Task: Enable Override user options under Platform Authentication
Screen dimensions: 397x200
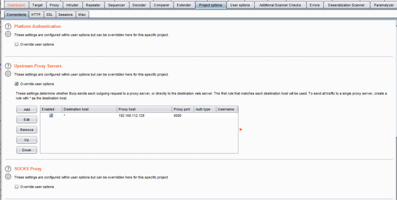Action: [17, 44]
